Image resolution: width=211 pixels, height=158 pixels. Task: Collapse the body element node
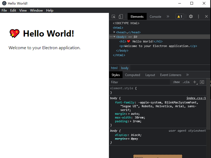[114, 37]
